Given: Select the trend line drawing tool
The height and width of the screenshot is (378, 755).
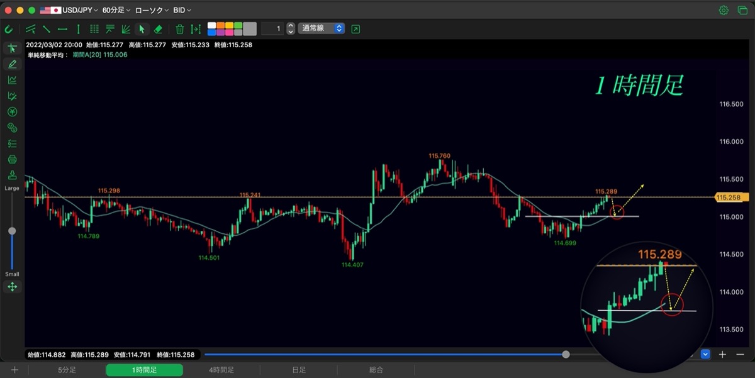Looking at the screenshot, I should [x=47, y=29].
